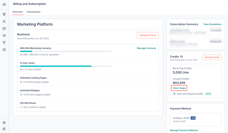Toggle Auto-purchasing Credits ON badge

[209, 94]
